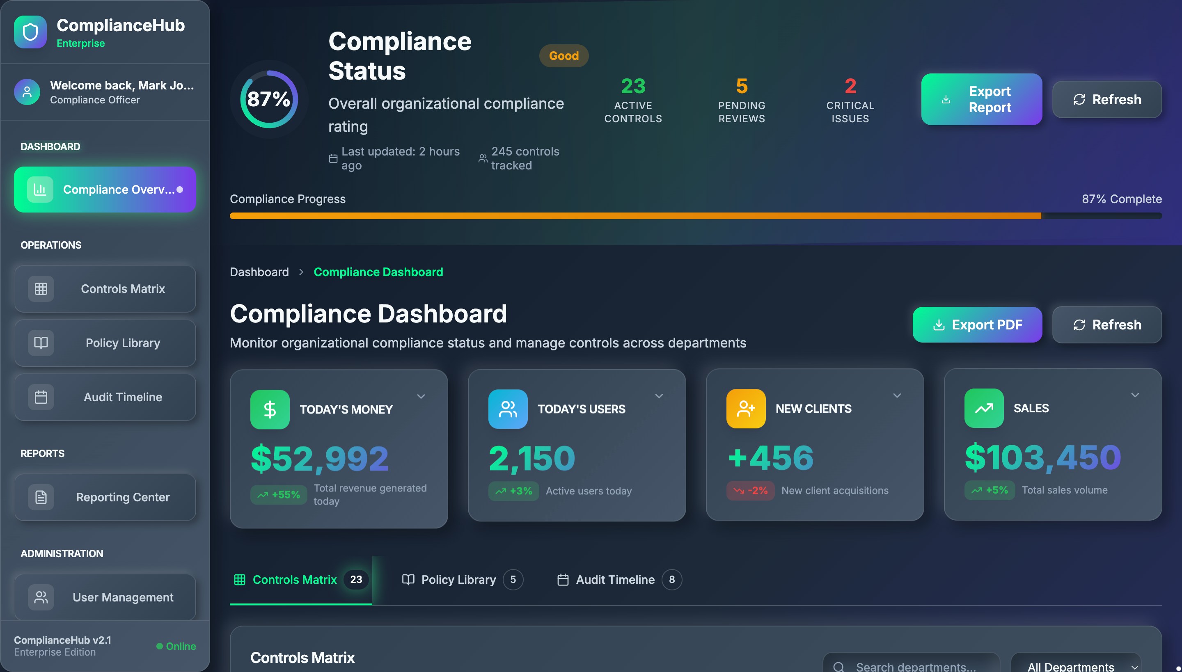Screen dimensions: 1182x672
Task: Open Controls Matrix from the sidebar
Action: pos(105,288)
